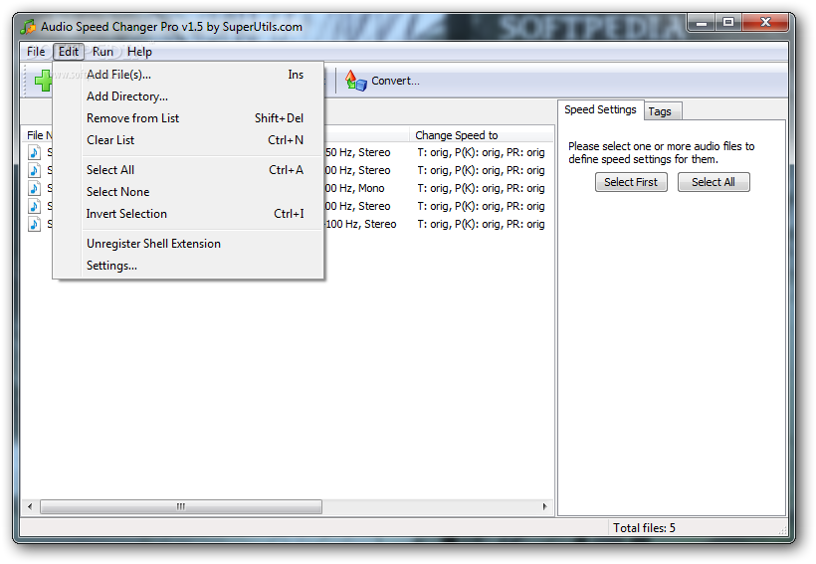This screenshot has height=564, width=816.
Task: Select the '50 Hz, Stereo' row text
Action: tap(357, 152)
